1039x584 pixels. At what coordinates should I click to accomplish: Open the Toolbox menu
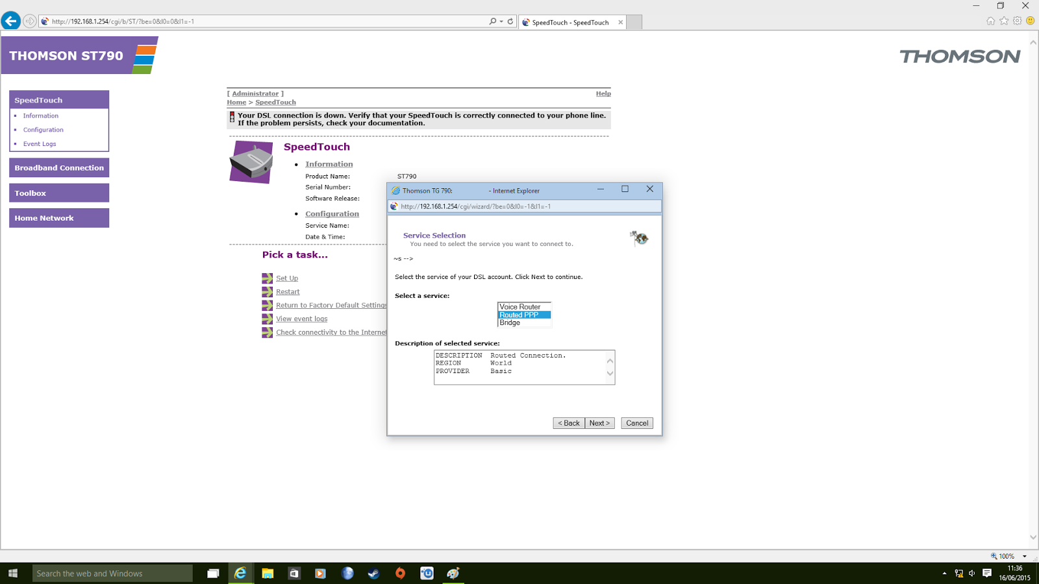59,193
